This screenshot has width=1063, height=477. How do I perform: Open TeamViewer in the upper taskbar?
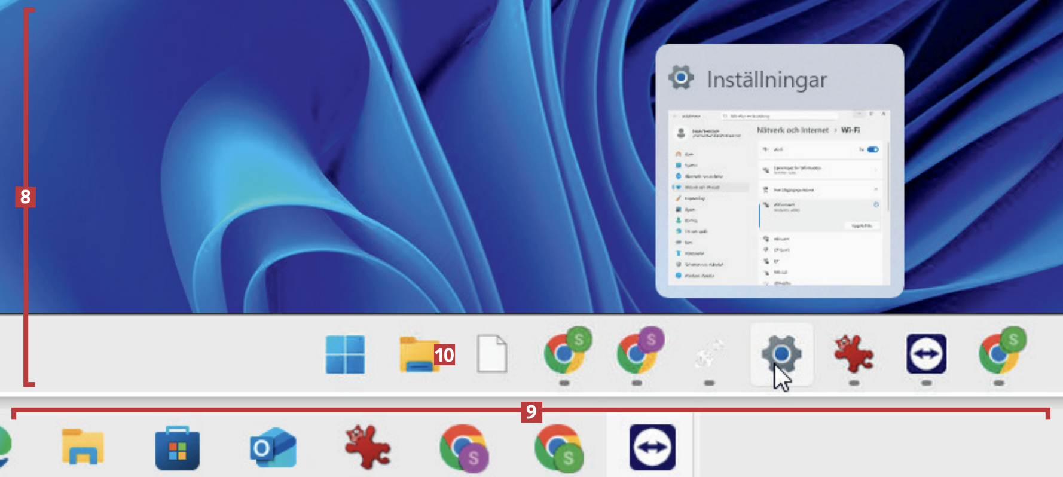coord(926,354)
